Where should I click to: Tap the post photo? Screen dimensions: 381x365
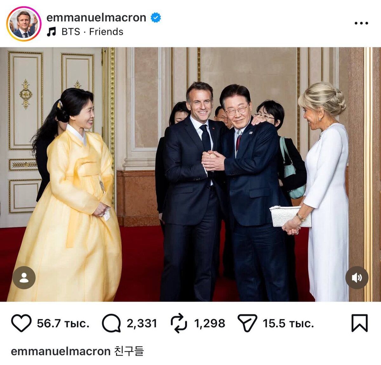click(190, 174)
